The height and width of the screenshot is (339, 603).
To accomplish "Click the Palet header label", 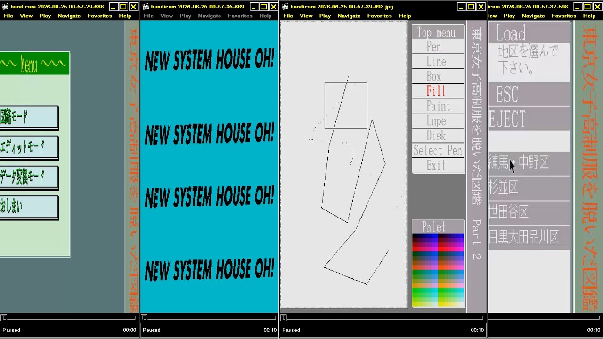I will (438, 226).
